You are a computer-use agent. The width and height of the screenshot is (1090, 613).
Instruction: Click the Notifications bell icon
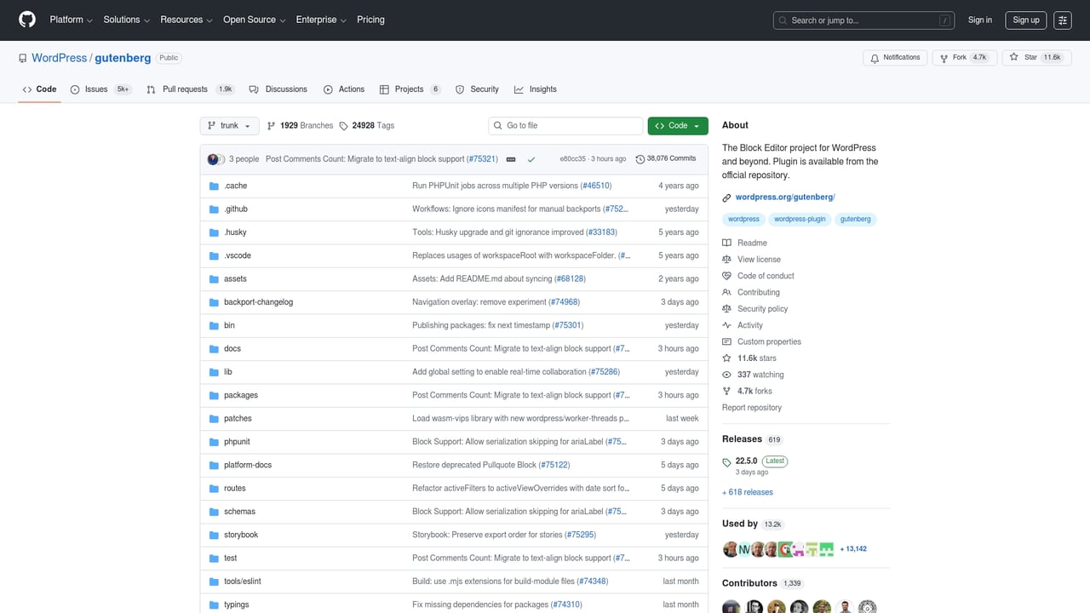pos(875,57)
